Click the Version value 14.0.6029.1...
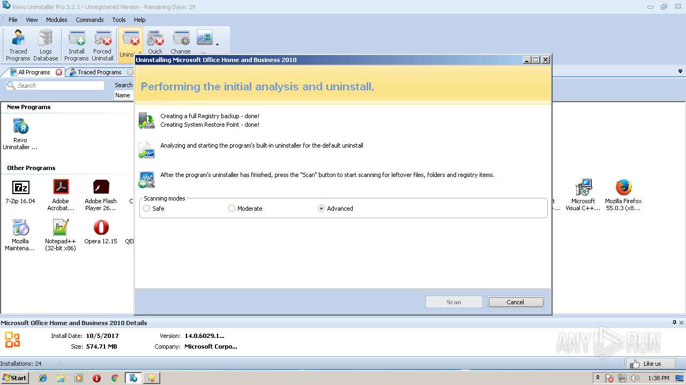The height and width of the screenshot is (385, 686). pos(205,336)
